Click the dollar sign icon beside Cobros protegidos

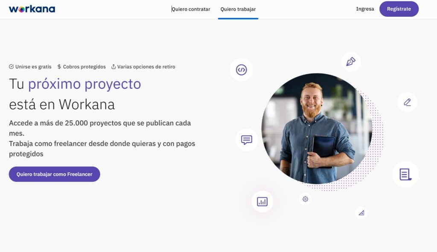coord(59,67)
